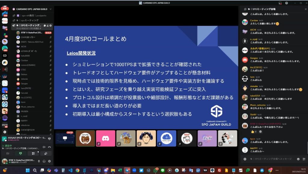
Task: Open the Discord inbox icon in title bar
Action: pos(280,3)
